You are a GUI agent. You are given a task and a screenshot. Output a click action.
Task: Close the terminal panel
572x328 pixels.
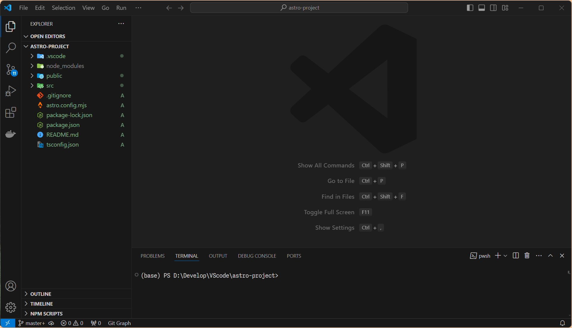pyautogui.click(x=562, y=256)
